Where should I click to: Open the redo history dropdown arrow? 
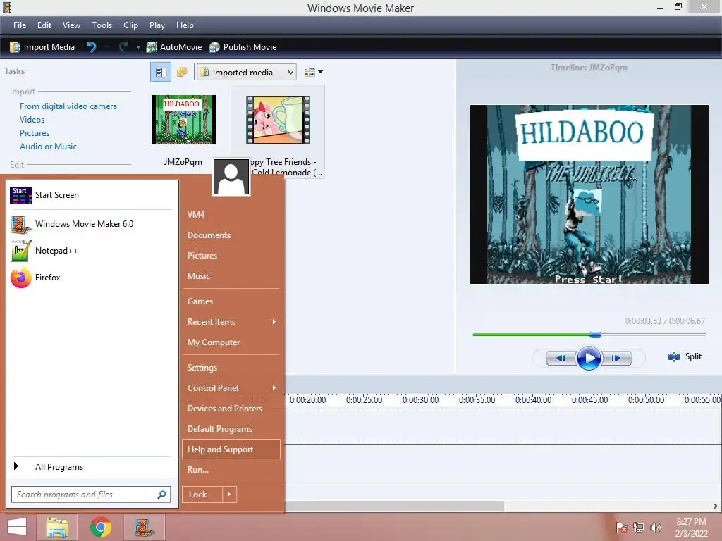point(137,47)
